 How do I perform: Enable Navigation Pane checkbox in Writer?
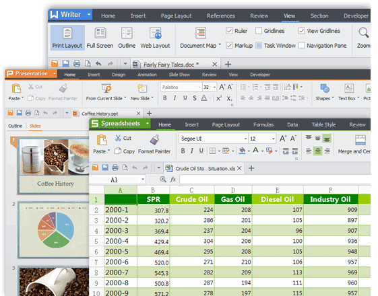(x=301, y=45)
